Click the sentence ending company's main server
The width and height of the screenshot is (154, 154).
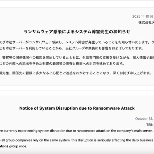(x=76, y=131)
